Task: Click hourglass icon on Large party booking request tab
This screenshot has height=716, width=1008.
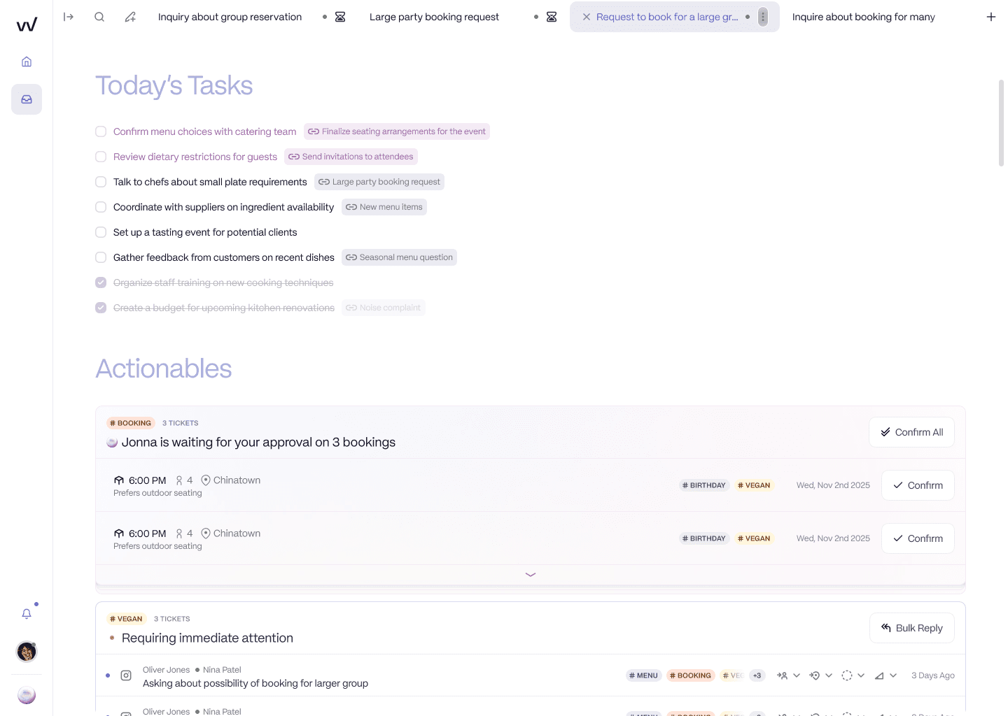Action: [x=552, y=17]
